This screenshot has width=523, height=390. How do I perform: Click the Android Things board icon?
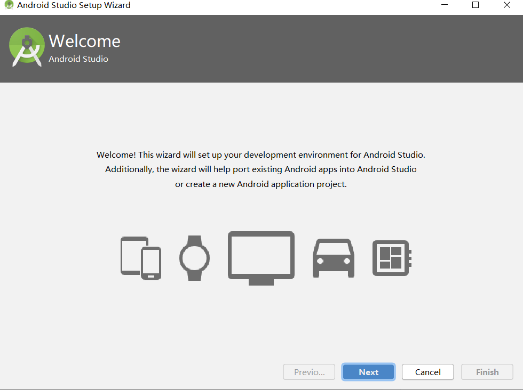tap(392, 258)
